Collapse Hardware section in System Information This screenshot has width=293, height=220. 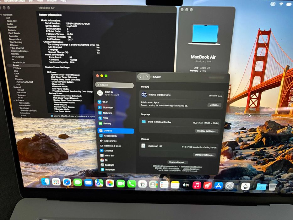[x=1, y=15]
